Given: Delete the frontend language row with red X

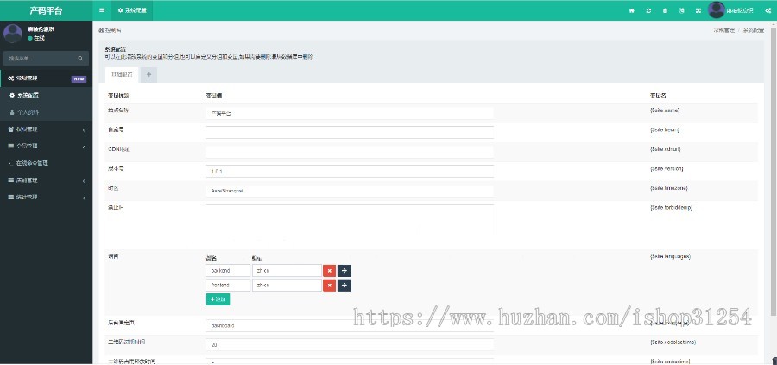Looking at the screenshot, I should pos(329,286).
